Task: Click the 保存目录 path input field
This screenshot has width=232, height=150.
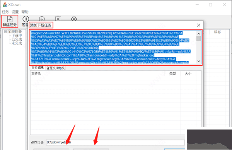Action: click(115, 142)
